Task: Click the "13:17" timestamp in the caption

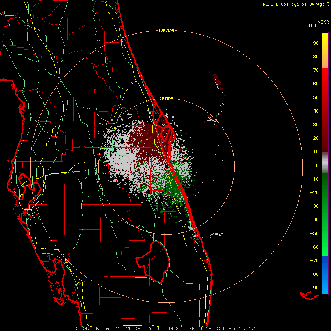Action: 247,328
